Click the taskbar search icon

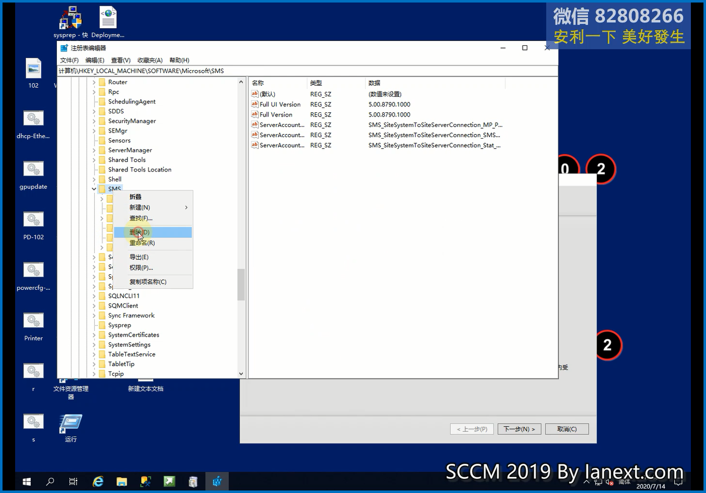pos(50,481)
